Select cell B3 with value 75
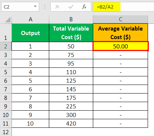 click(71, 55)
